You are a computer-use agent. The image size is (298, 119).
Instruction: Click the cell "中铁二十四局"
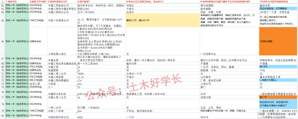tap(62, 111)
